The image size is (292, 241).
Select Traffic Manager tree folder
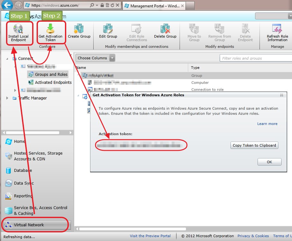coord(30,98)
